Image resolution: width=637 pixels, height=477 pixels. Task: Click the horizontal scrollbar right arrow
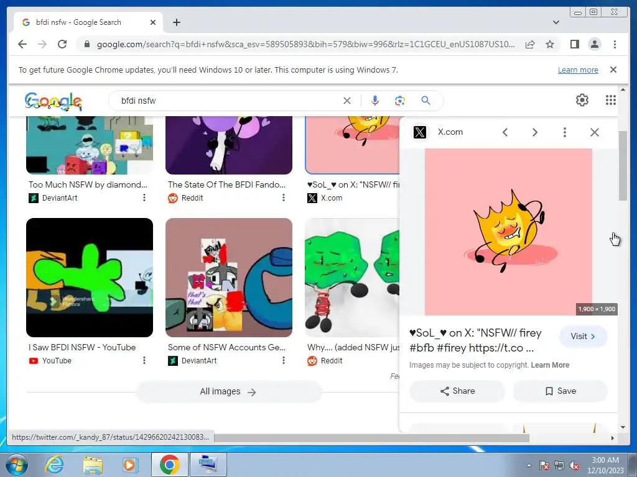pos(613,438)
